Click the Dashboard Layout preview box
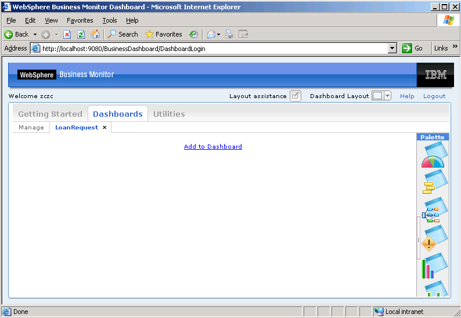The height and width of the screenshot is (318, 461). (377, 96)
